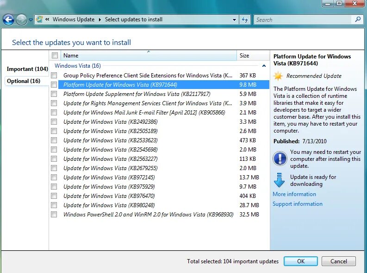Check Group Policy Preference Client Side Extensions
Screen dimensions: 367x273
click(54, 76)
